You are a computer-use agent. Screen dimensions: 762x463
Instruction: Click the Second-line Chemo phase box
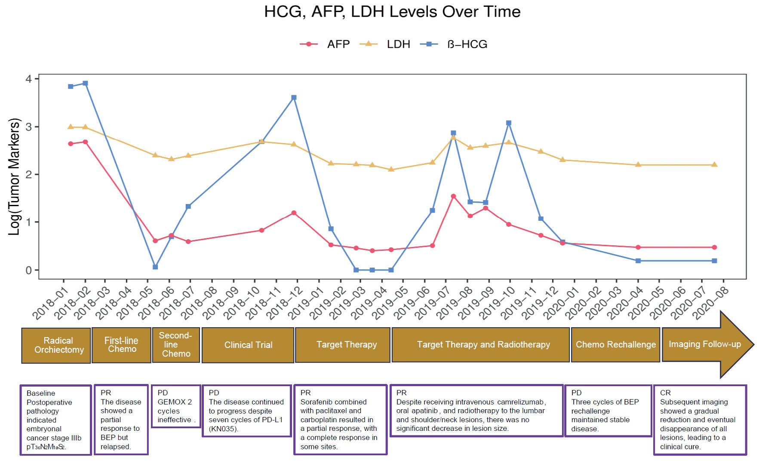click(x=176, y=345)
